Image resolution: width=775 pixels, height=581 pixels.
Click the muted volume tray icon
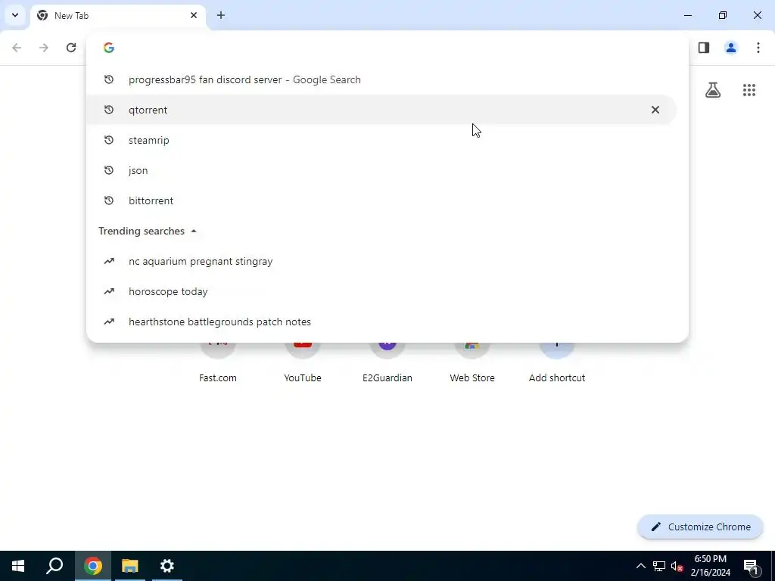[677, 566]
